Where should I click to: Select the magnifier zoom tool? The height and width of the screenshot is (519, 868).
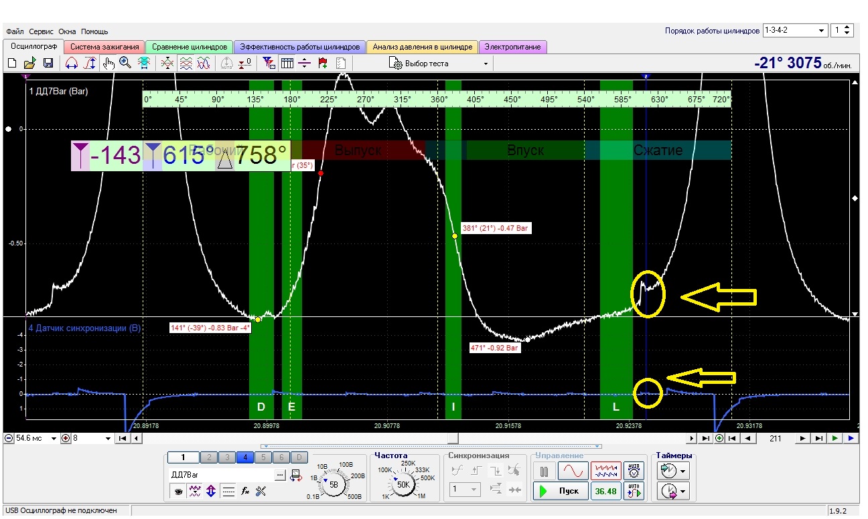click(125, 64)
